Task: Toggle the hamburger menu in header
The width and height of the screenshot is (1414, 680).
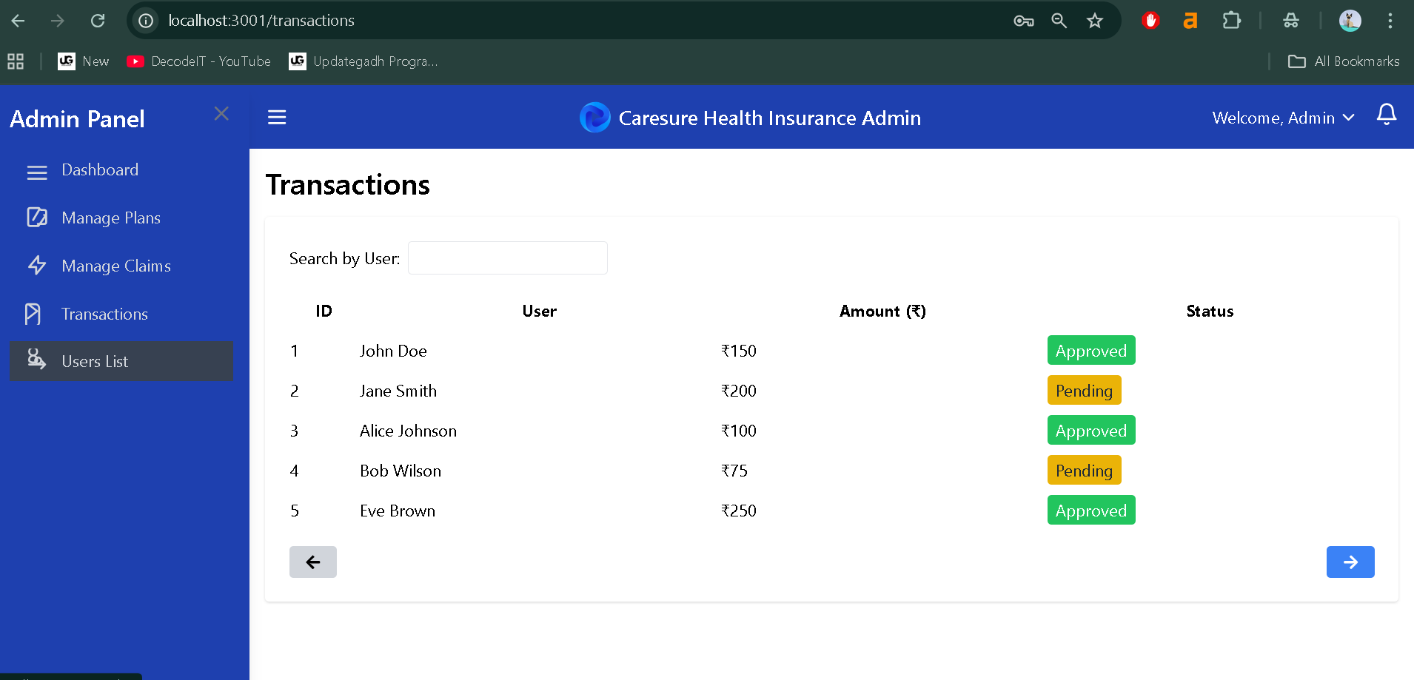Action: [x=277, y=118]
